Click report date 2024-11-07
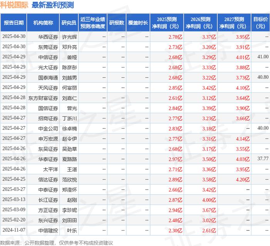The height and width of the screenshot is (246, 270). click(14, 230)
